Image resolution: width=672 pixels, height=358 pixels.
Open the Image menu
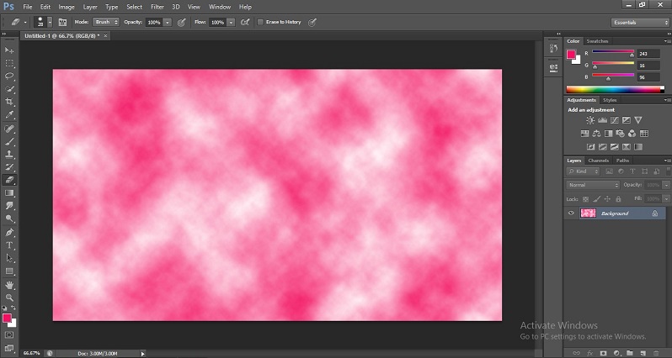67,7
